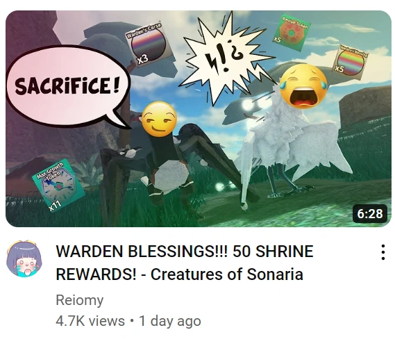Click 'Creatures of Sonaria' in the title
This screenshot has width=395, height=346.
pyautogui.click(x=227, y=274)
